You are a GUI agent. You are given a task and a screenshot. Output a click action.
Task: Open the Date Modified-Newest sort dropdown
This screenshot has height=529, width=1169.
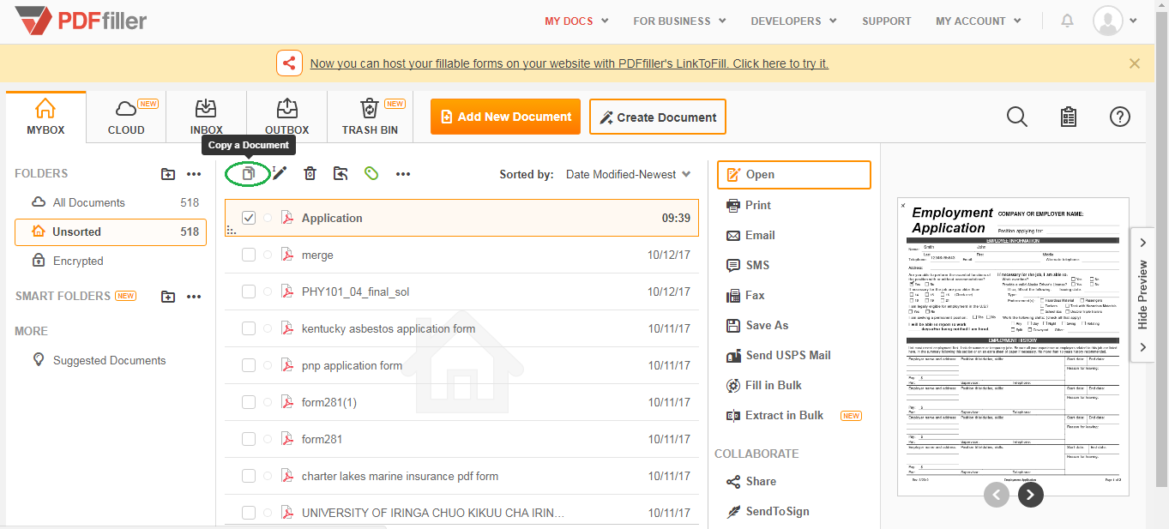628,174
